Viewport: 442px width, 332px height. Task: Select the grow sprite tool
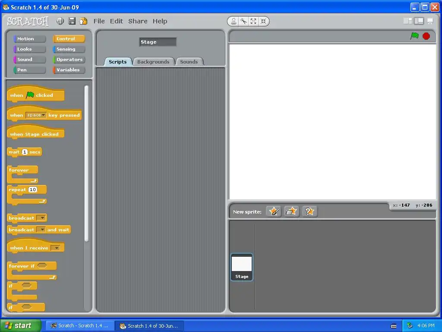(253, 21)
